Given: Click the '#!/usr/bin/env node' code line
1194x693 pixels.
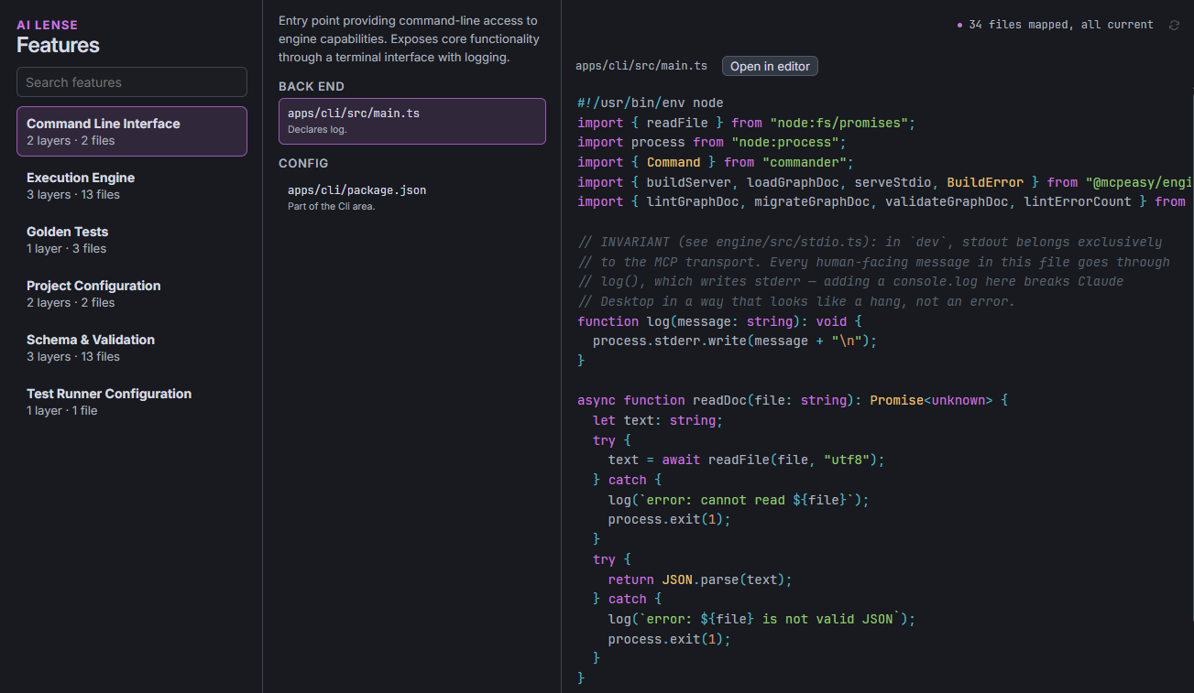Looking at the screenshot, I should [x=651, y=103].
